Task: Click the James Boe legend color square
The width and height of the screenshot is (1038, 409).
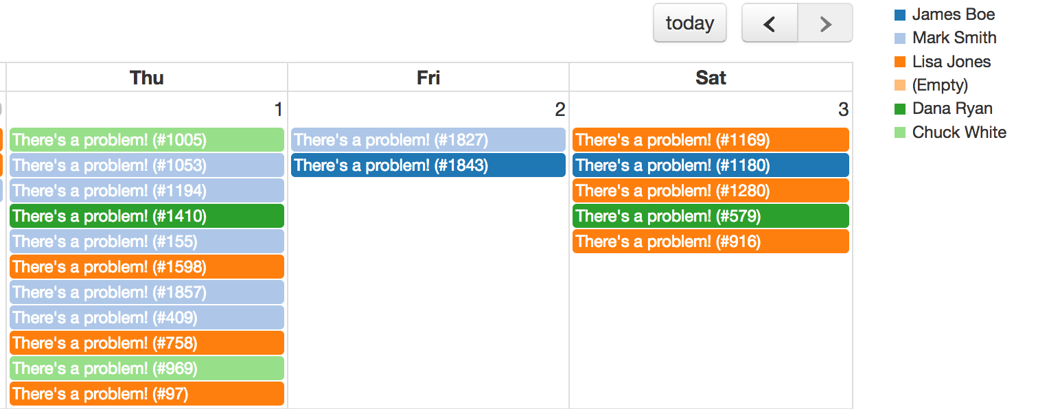Action: tap(898, 14)
